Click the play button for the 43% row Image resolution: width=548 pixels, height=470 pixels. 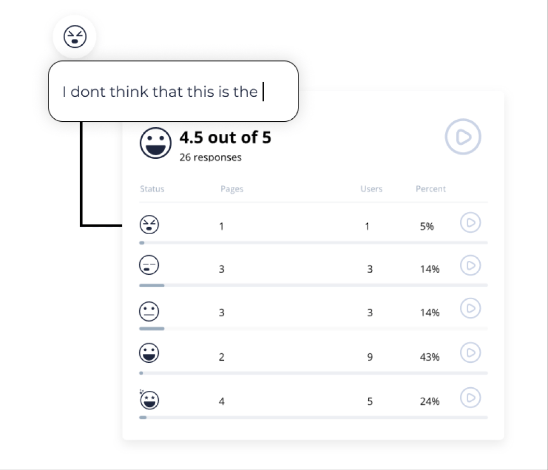pos(470,352)
